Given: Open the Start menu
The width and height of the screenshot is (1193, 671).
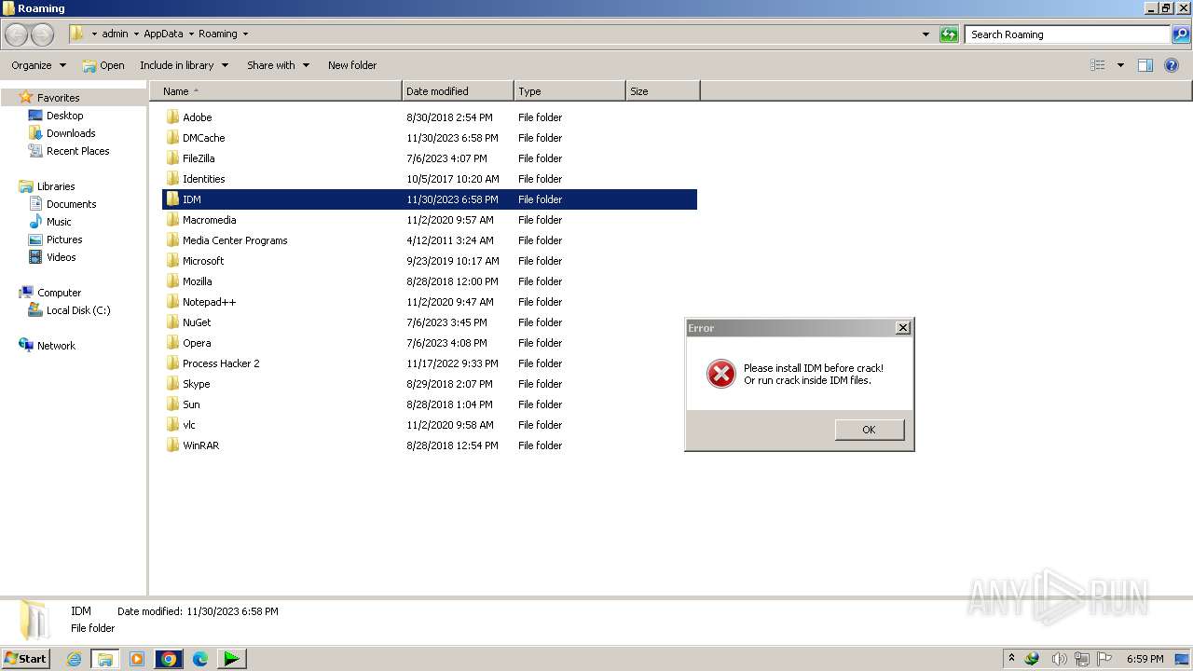Looking at the screenshot, I should [26, 659].
